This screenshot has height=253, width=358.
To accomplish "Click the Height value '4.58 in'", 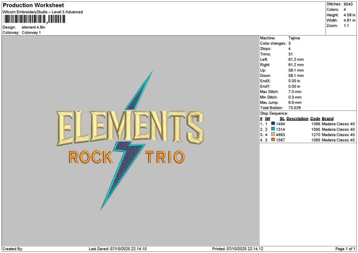I will 349,15.
